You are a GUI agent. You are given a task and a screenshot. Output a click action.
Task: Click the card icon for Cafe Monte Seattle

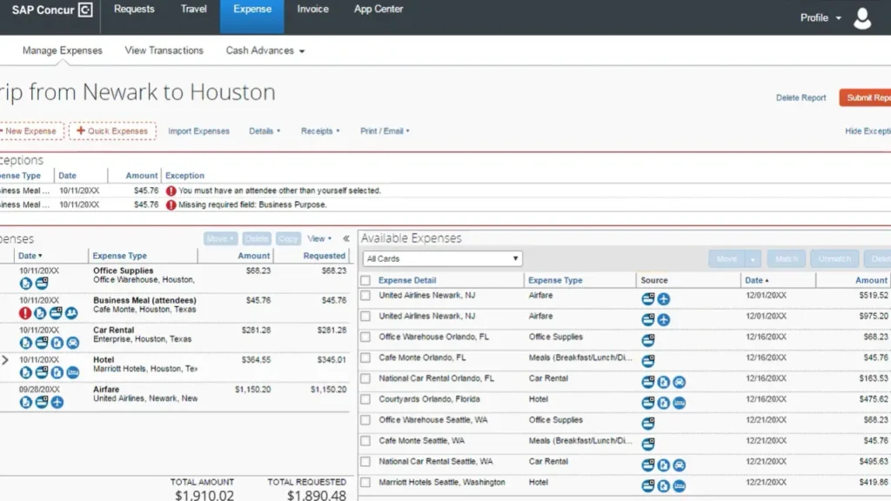tap(647, 444)
